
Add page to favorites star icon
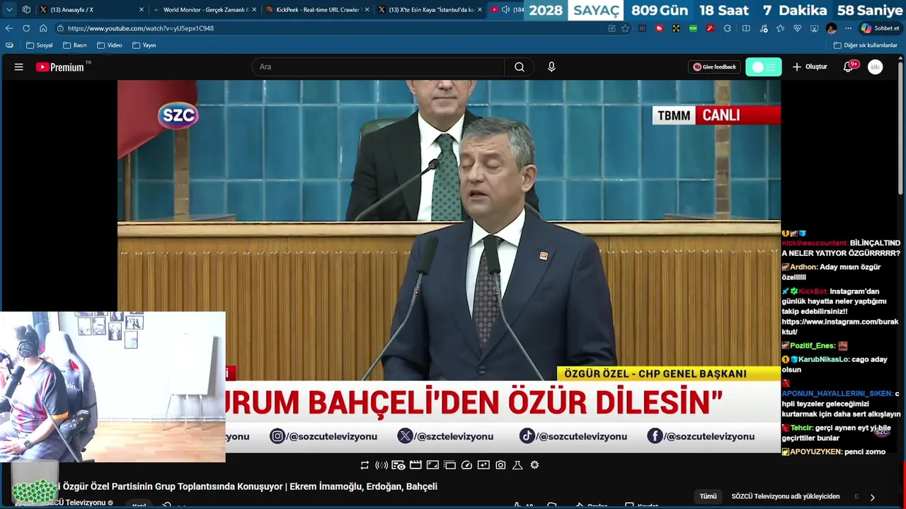[x=625, y=28]
